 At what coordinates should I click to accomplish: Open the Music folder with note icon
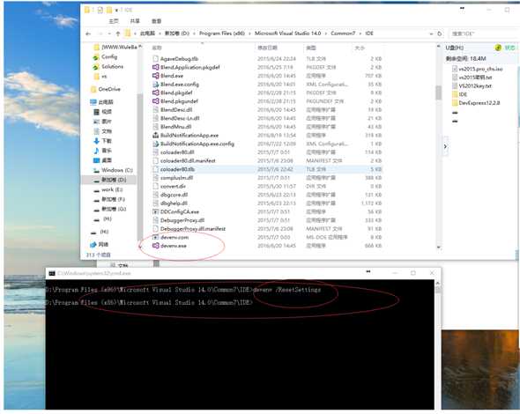[102, 151]
